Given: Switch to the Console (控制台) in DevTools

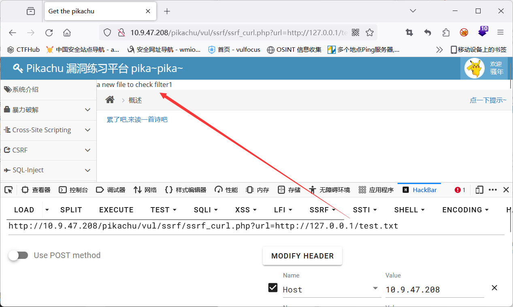Looking at the screenshot, I should [x=74, y=190].
